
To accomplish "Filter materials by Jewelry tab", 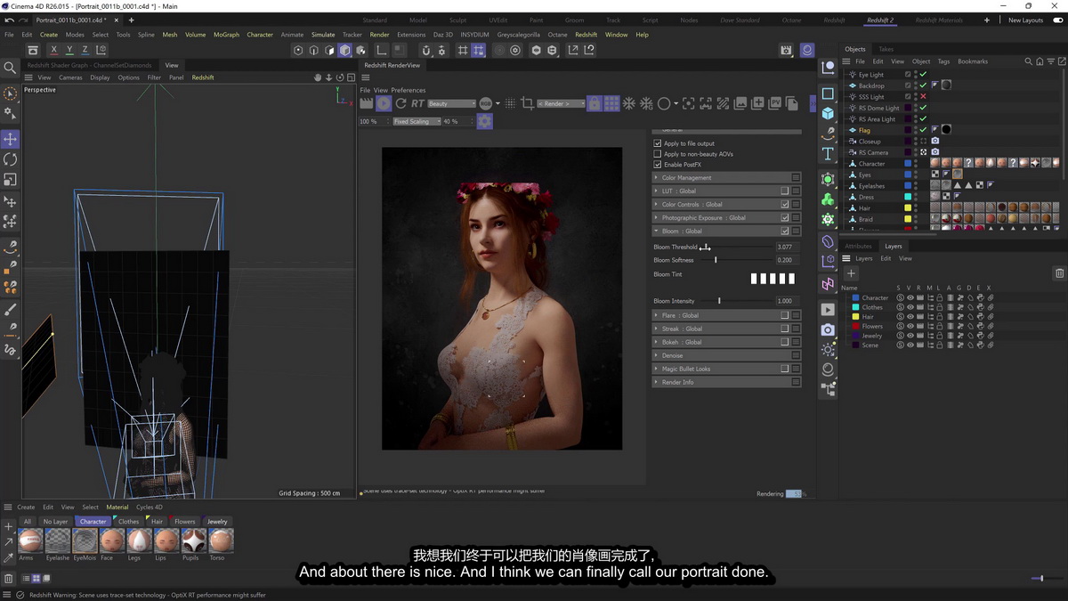I will [217, 522].
